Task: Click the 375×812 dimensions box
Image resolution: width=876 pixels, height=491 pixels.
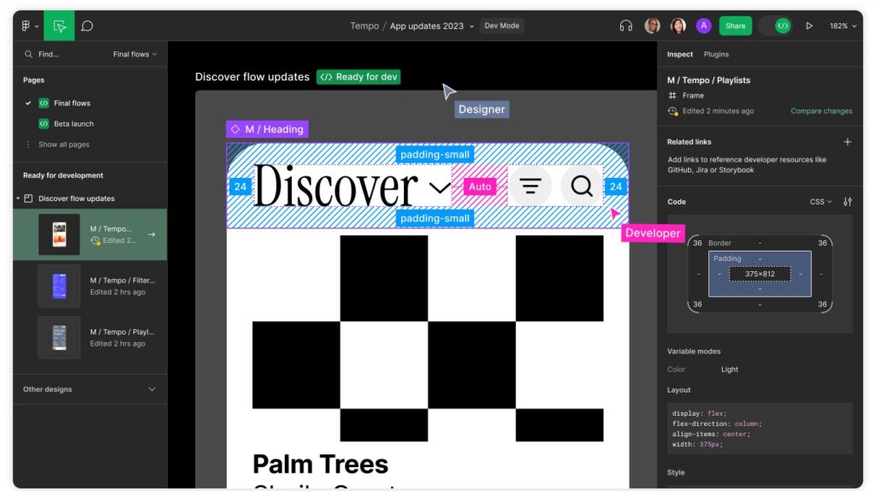Action: (x=760, y=275)
